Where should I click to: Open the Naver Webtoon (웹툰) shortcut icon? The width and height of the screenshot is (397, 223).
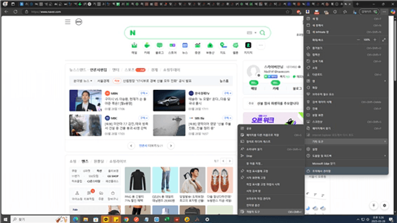click(236, 46)
